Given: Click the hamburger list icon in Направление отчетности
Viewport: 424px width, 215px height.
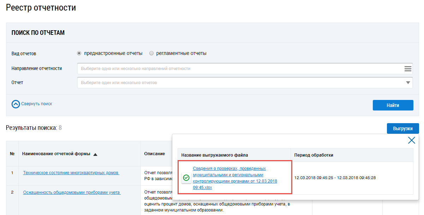Looking at the screenshot, I should (408, 69).
